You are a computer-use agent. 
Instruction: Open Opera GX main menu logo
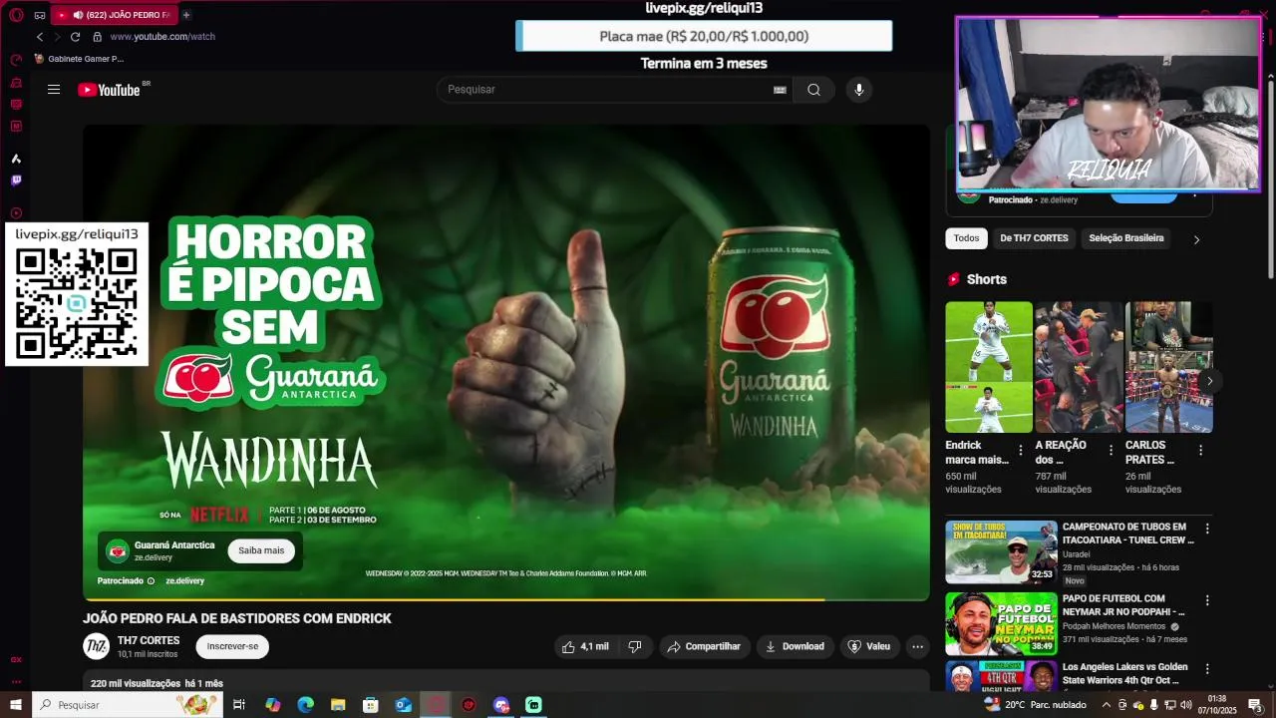tap(16, 15)
